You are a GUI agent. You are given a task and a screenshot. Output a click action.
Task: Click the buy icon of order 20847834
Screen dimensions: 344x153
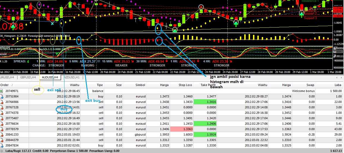[x=2, y=145]
